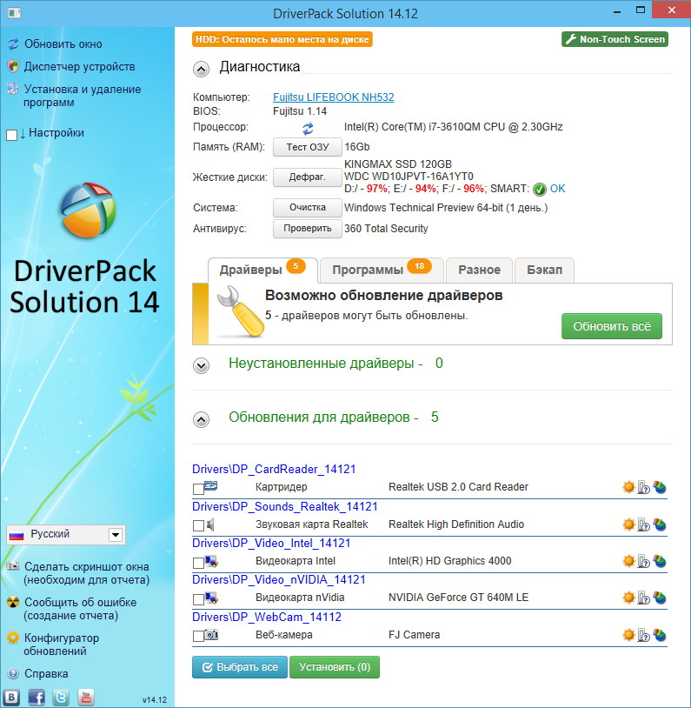Open Установка и удаление программ
The height and width of the screenshot is (708, 691).
tap(83, 96)
